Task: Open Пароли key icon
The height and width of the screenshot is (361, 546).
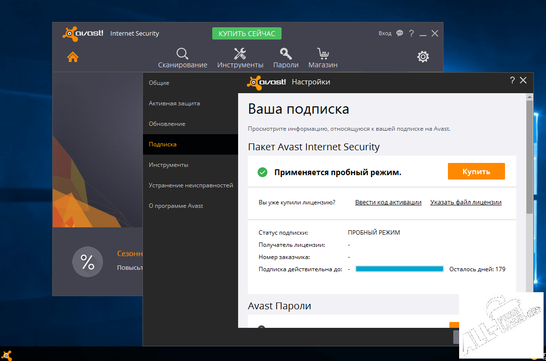Action: click(x=285, y=54)
